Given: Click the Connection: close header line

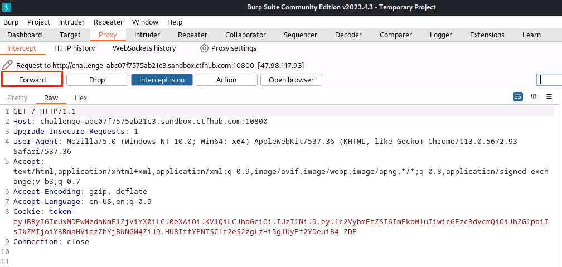Looking at the screenshot, I should [x=51, y=242].
